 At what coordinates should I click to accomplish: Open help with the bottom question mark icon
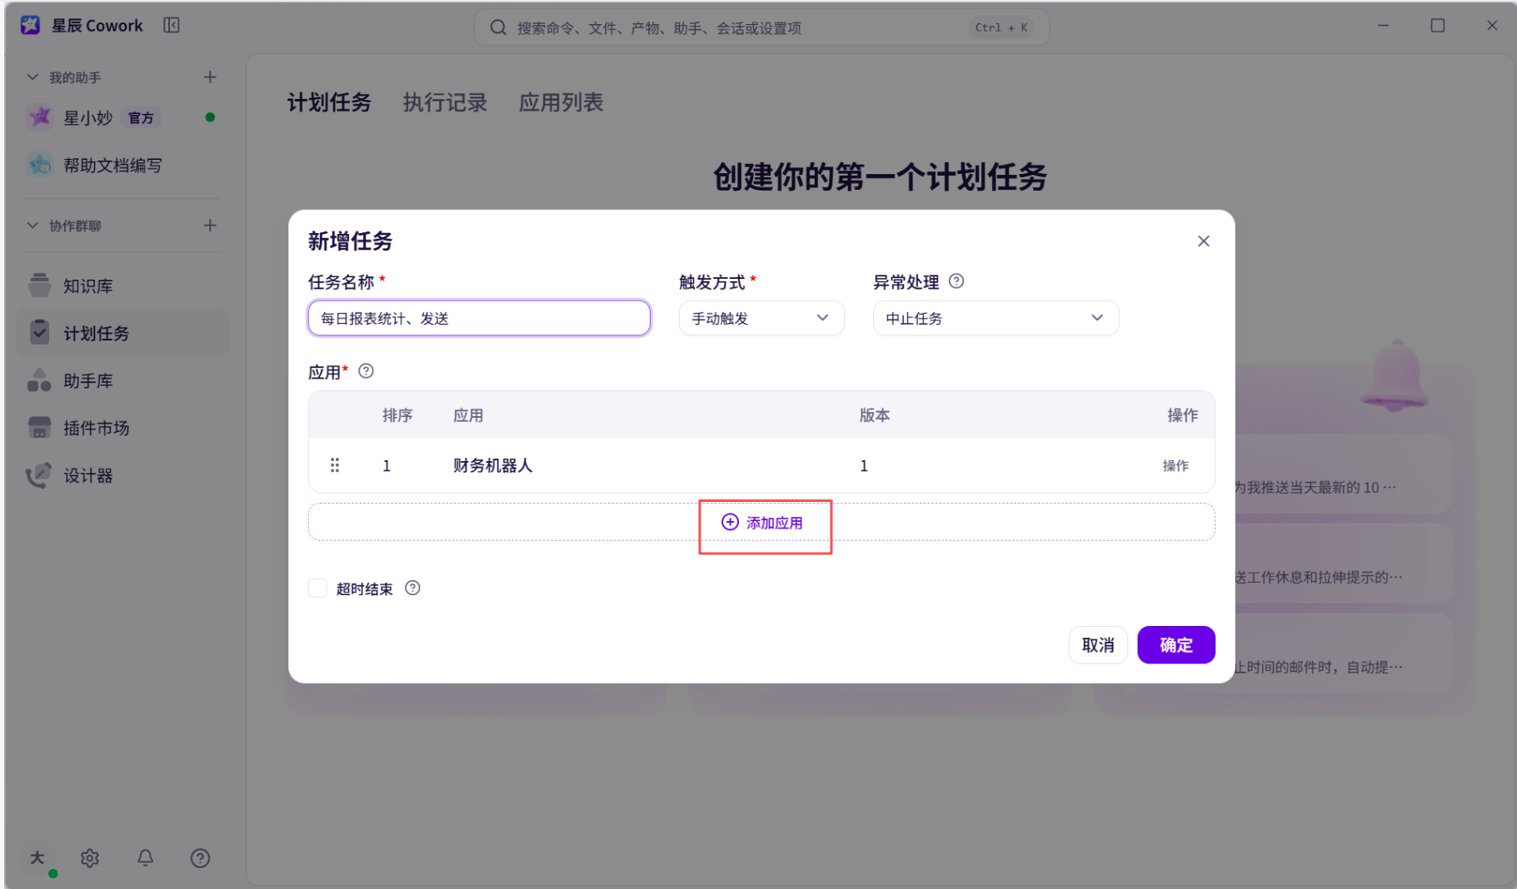click(200, 857)
